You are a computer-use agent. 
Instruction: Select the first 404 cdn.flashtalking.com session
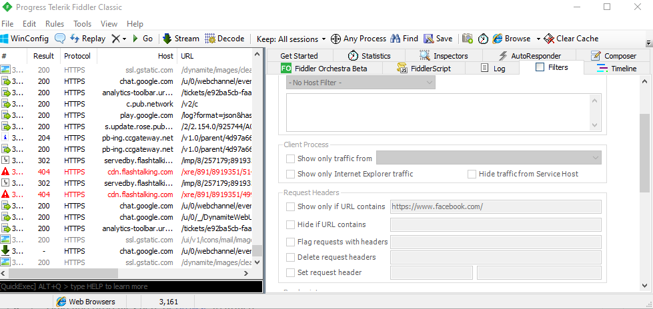pos(127,172)
